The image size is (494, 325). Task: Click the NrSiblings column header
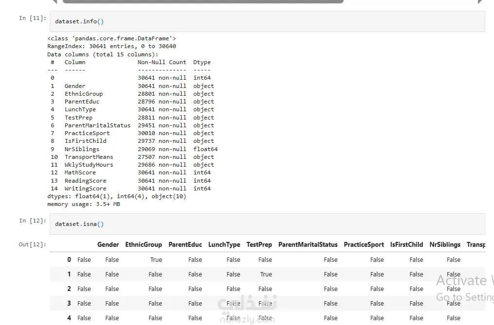pyautogui.click(x=445, y=245)
